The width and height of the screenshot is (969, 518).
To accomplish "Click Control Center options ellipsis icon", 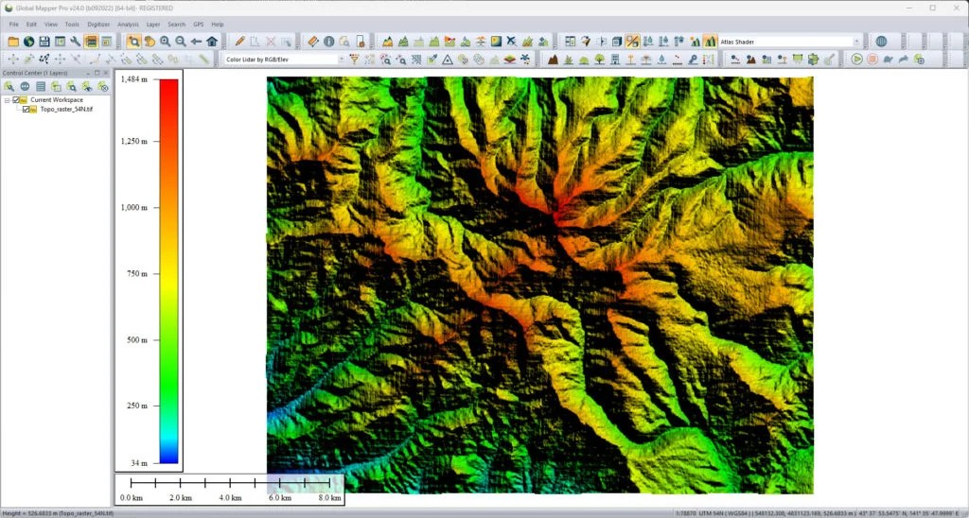I will tap(25, 86).
